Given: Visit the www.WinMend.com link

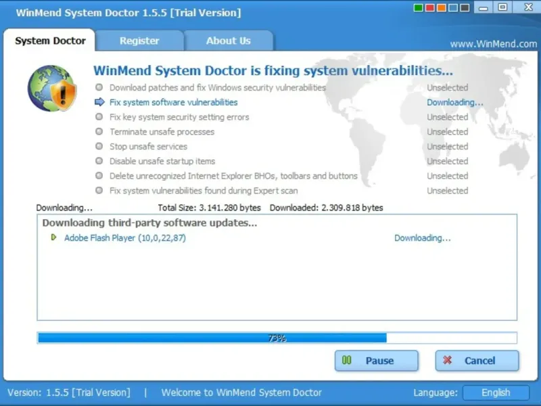Looking at the screenshot, I should pyautogui.click(x=494, y=44).
